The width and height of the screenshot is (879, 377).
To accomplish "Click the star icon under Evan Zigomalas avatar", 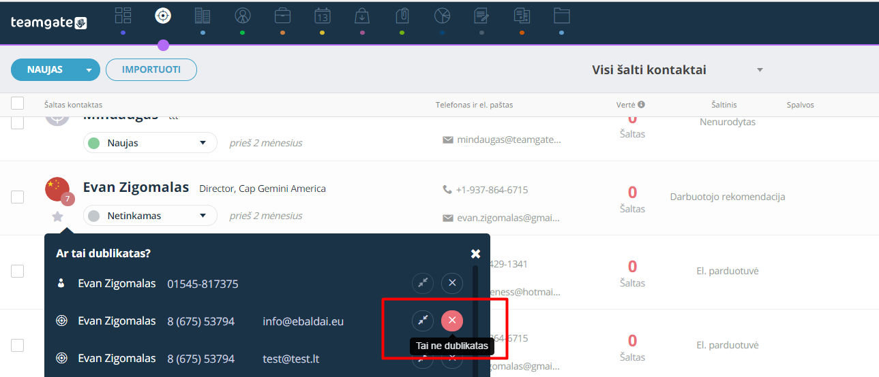I will click(58, 216).
